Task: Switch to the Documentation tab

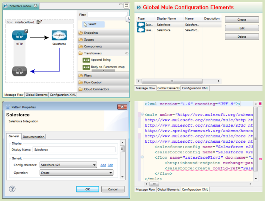Action: (34, 137)
